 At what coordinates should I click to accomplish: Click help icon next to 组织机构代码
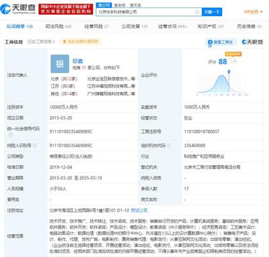coord(168,146)
